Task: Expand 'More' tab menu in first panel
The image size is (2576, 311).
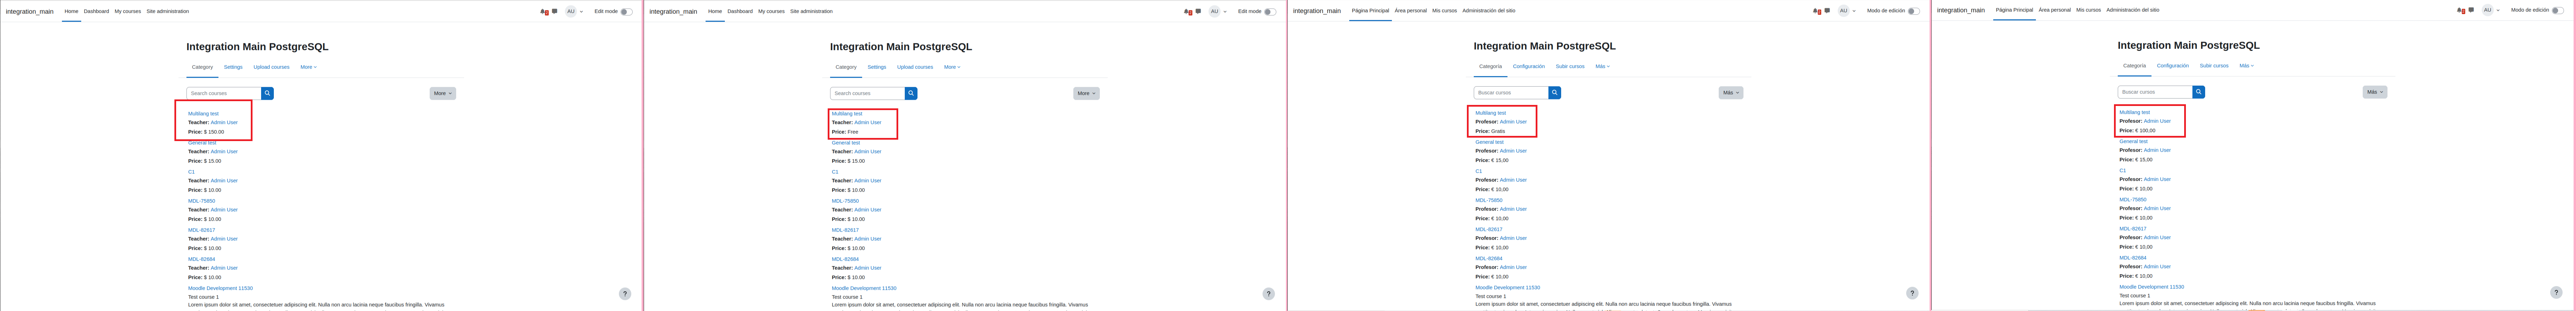Action: point(309,67)
